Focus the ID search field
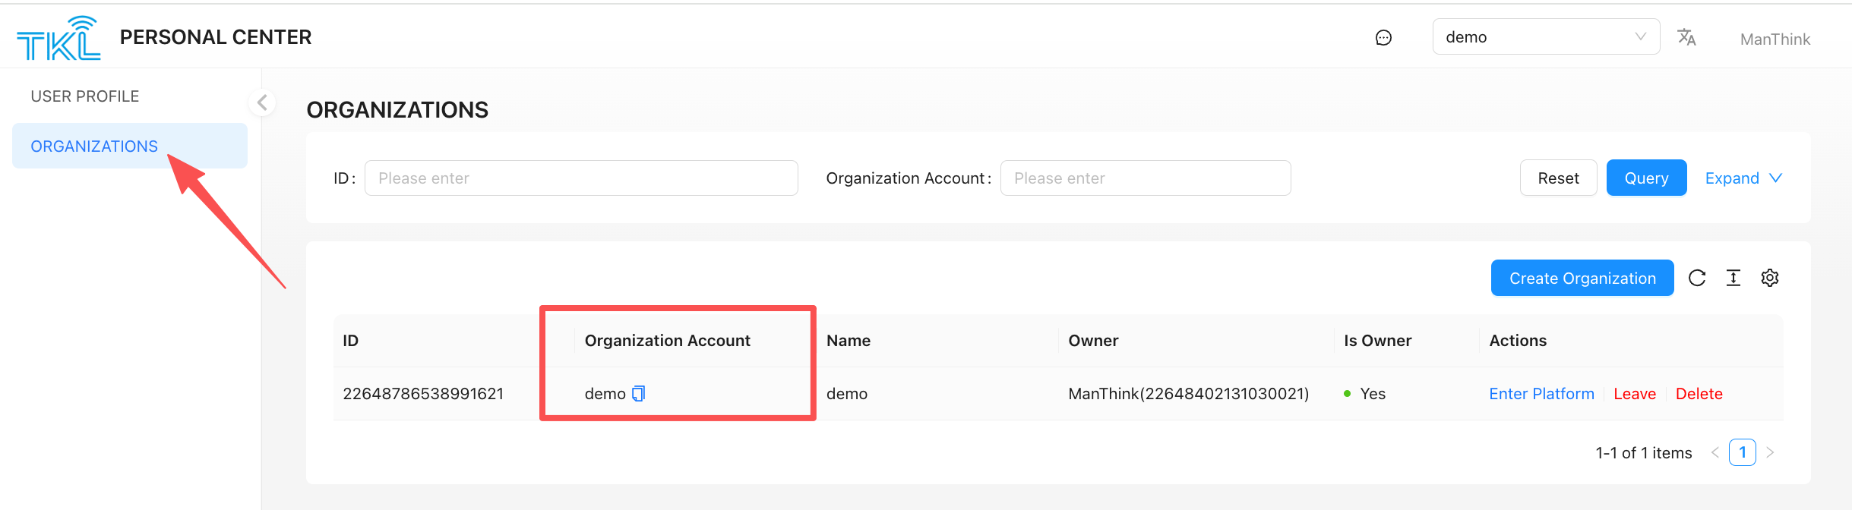 pos(580,178)
